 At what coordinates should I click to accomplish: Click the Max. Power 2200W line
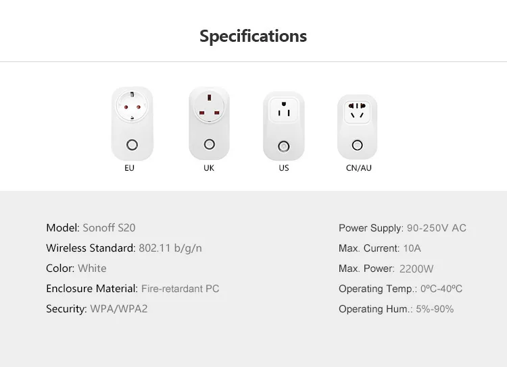[386, 269]
